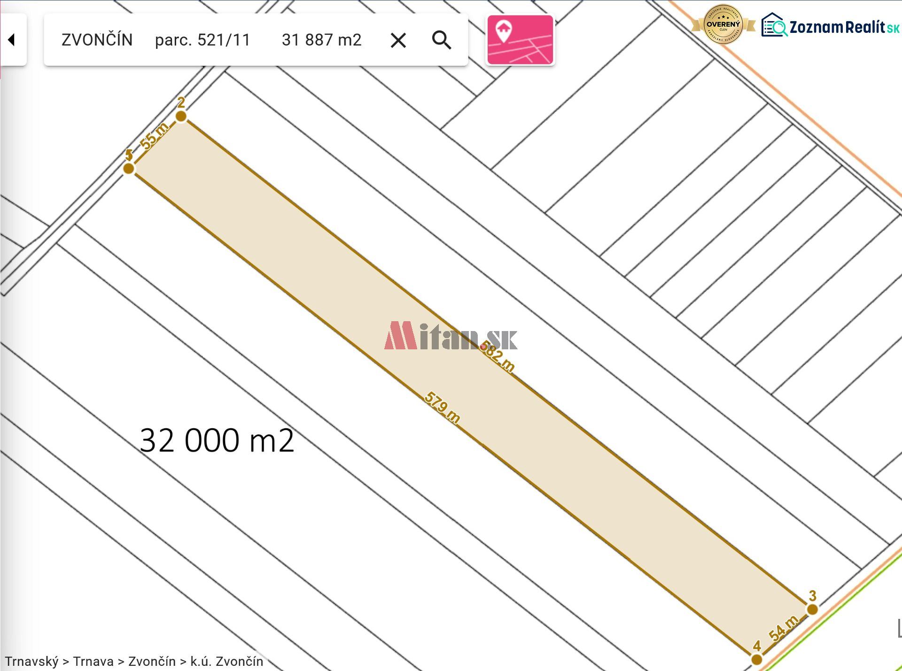Click the 54 m edge length label
The width and height of the screenshot is (902, 671).
pyautogui.click(x=784, y=628)
